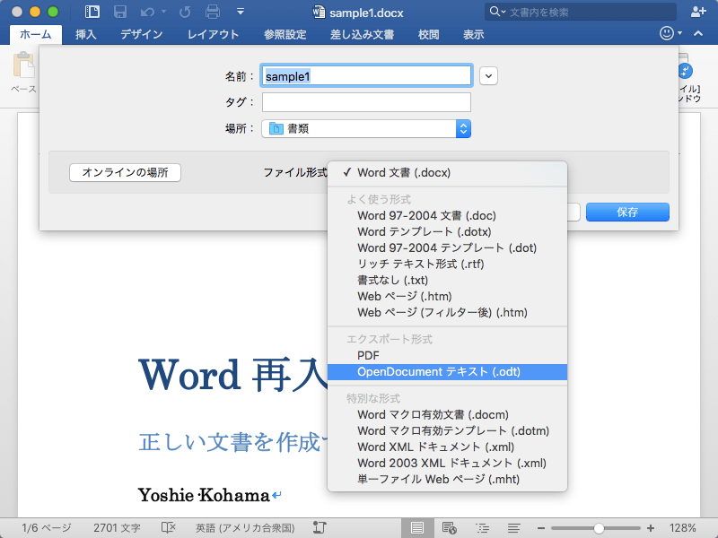The image size is (718, 538).
Task: Toggle the sidebar layout icon in title bar
Action: click(x=92, y=12)
